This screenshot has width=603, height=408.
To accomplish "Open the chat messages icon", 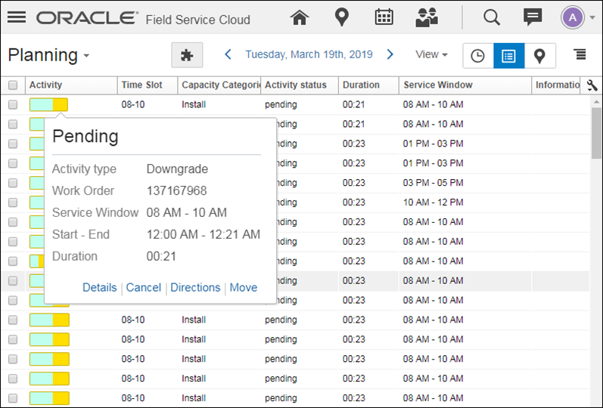I will pos(533,17).
